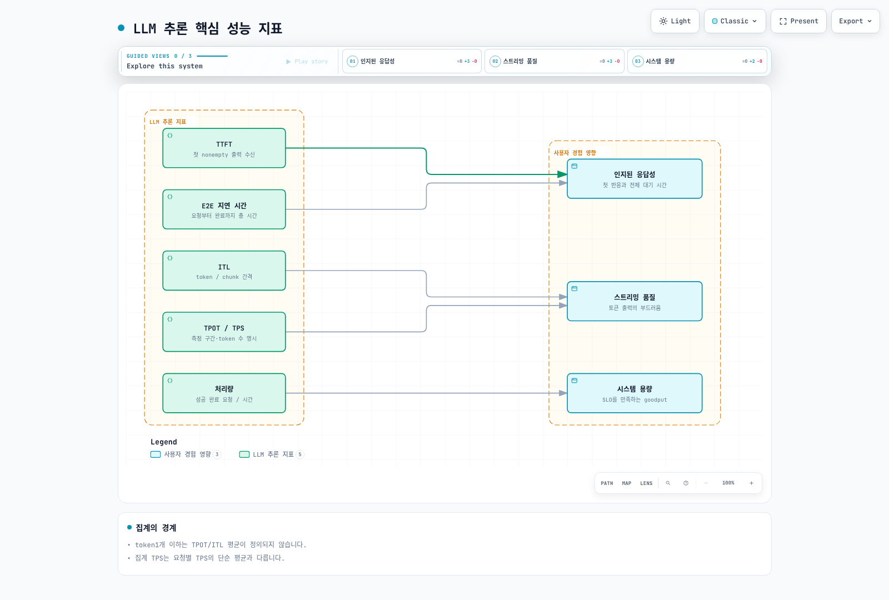Open the Classic style dropdown
This screenshot has height=600, width=889.
point(735,21)
